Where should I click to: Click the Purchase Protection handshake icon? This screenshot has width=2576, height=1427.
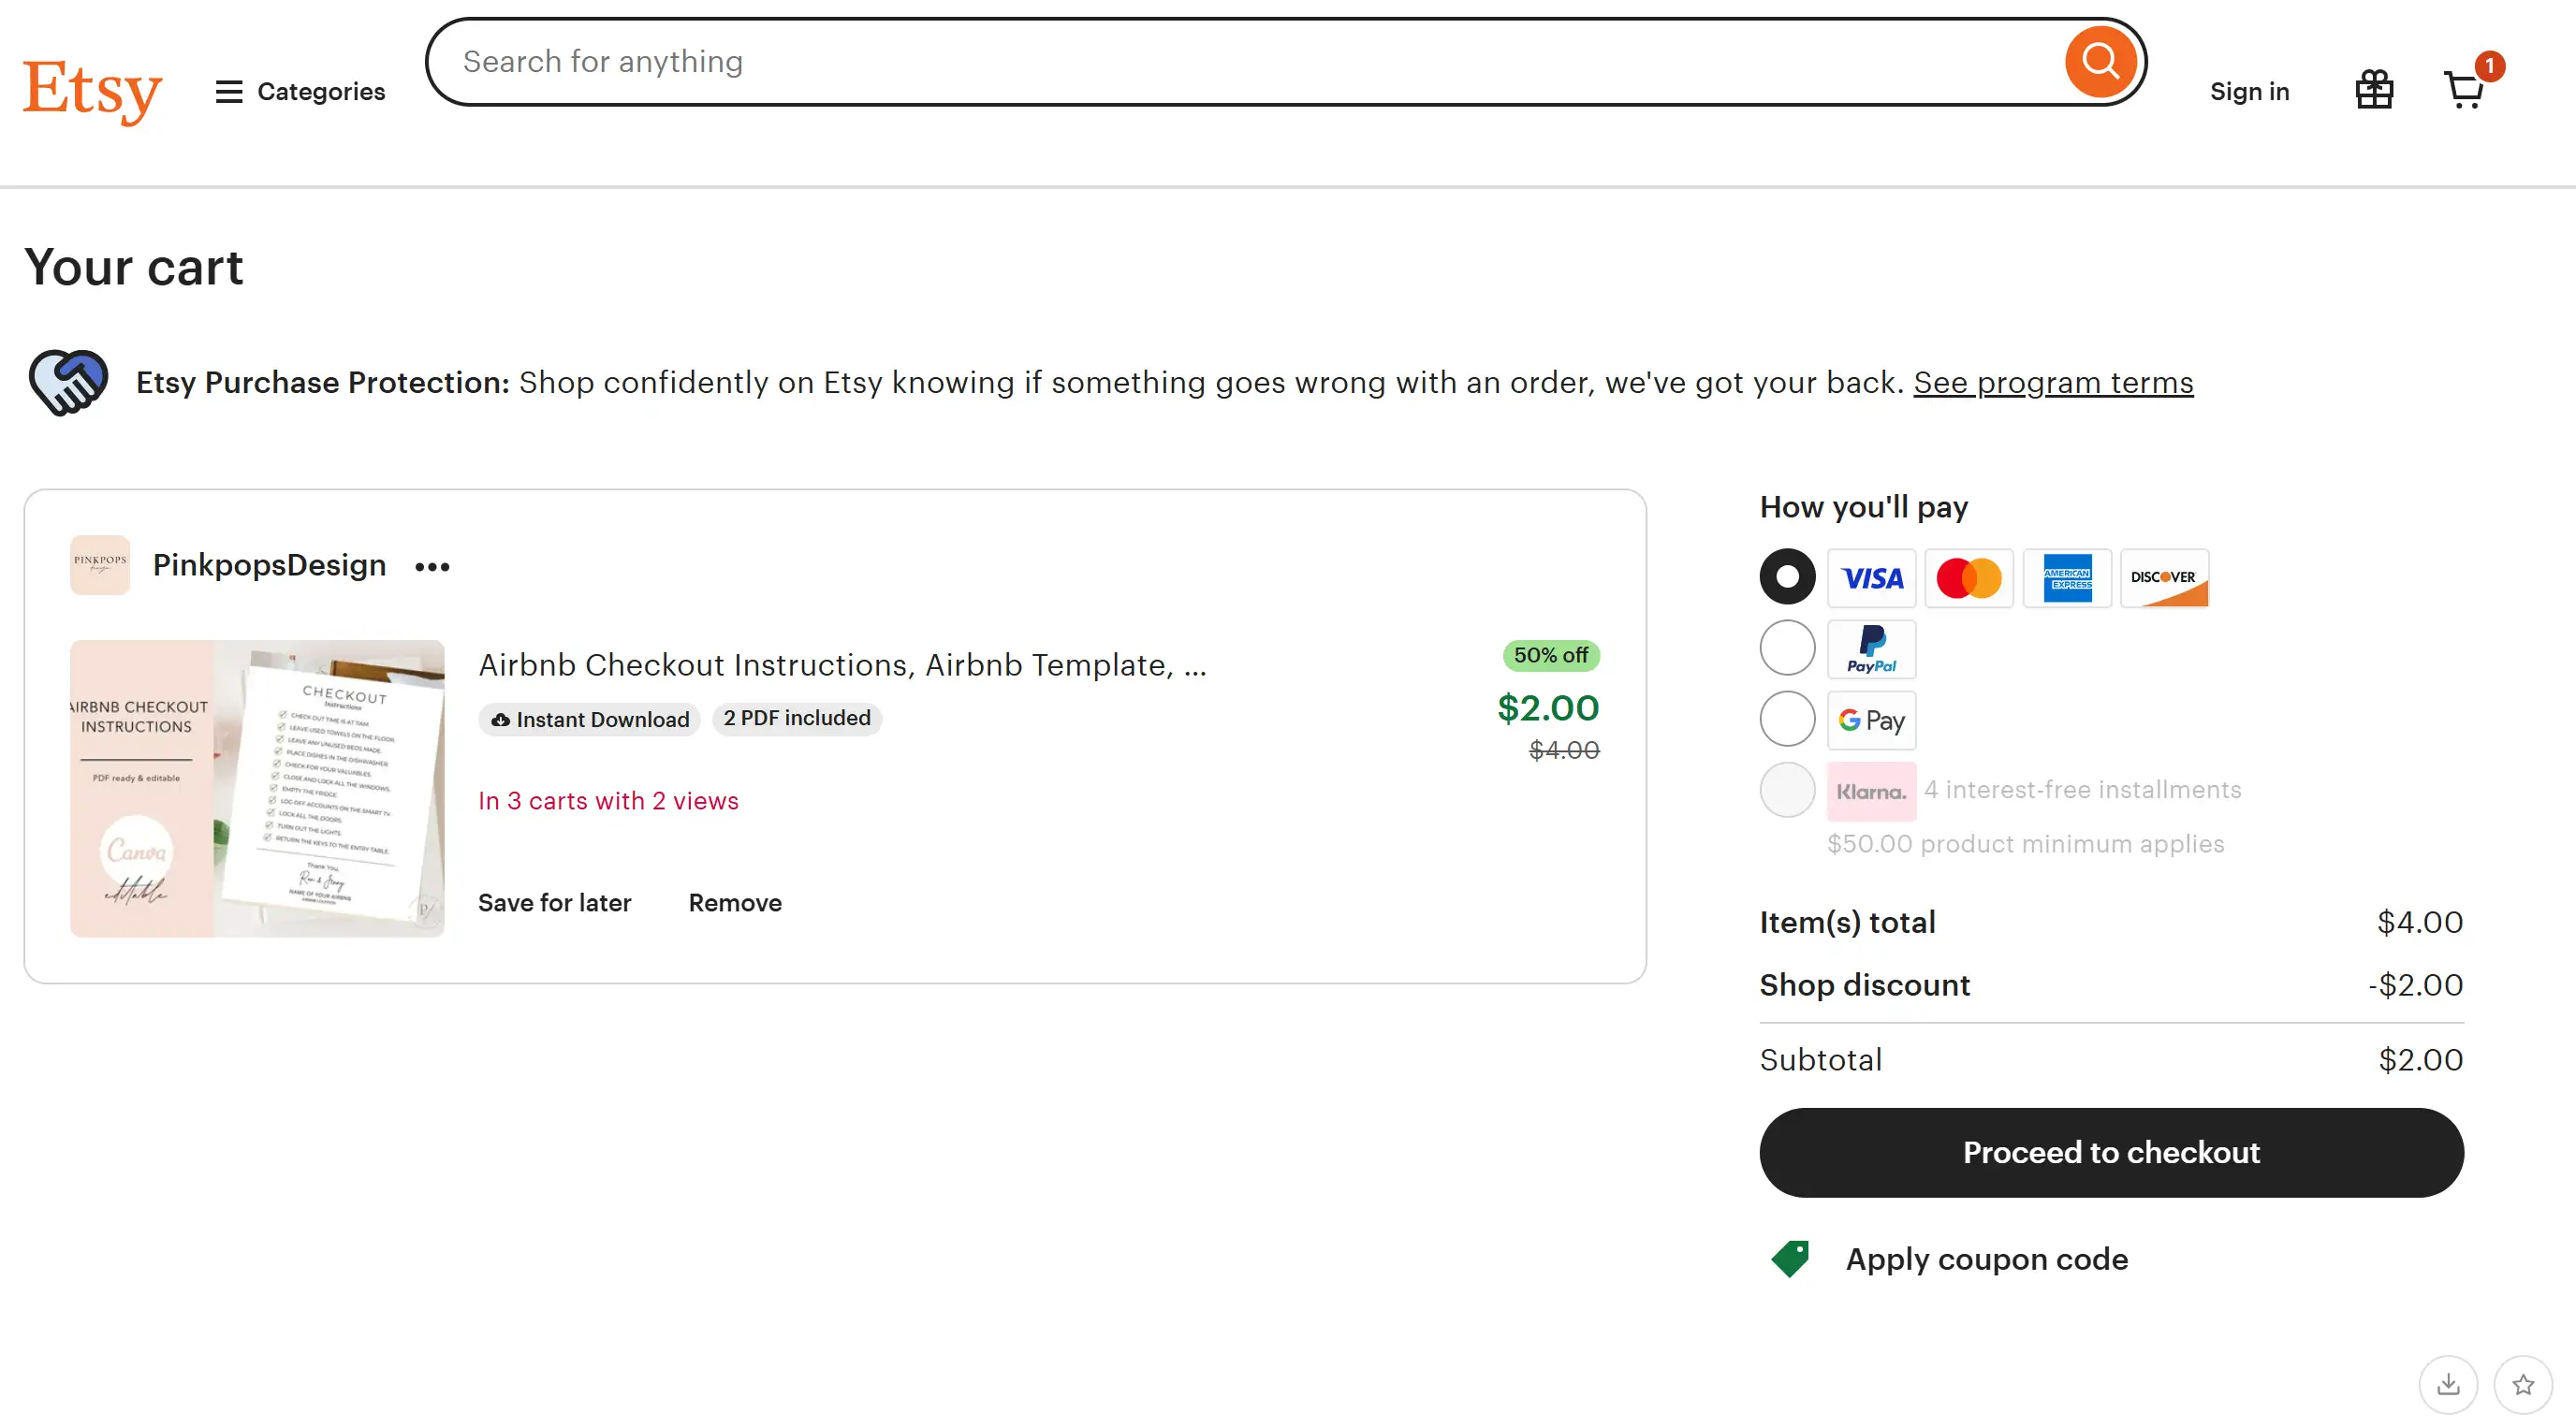[68, 382]
